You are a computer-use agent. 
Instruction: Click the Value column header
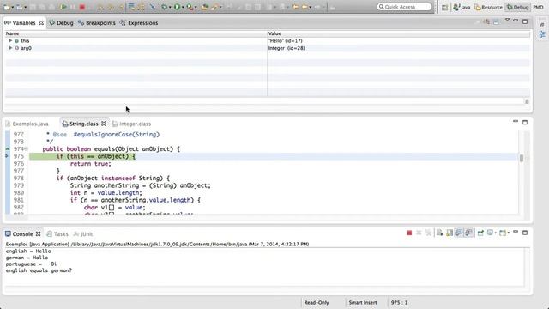398,33
